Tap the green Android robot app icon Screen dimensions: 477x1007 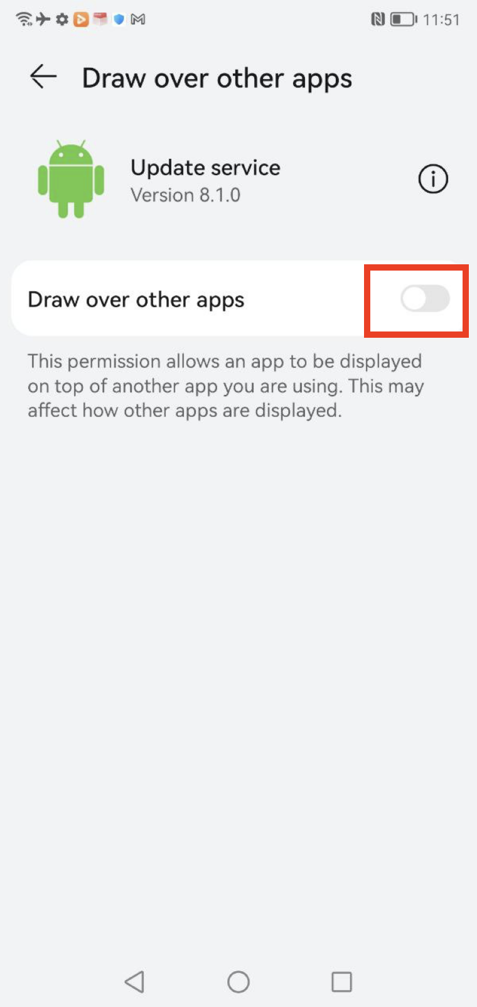71,179
